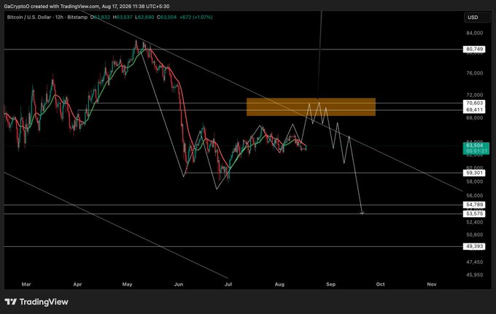The width and height of the screenshot is (496, 314).
Task: Click the 84,000 price axis tick
Action: coord(475,33)
